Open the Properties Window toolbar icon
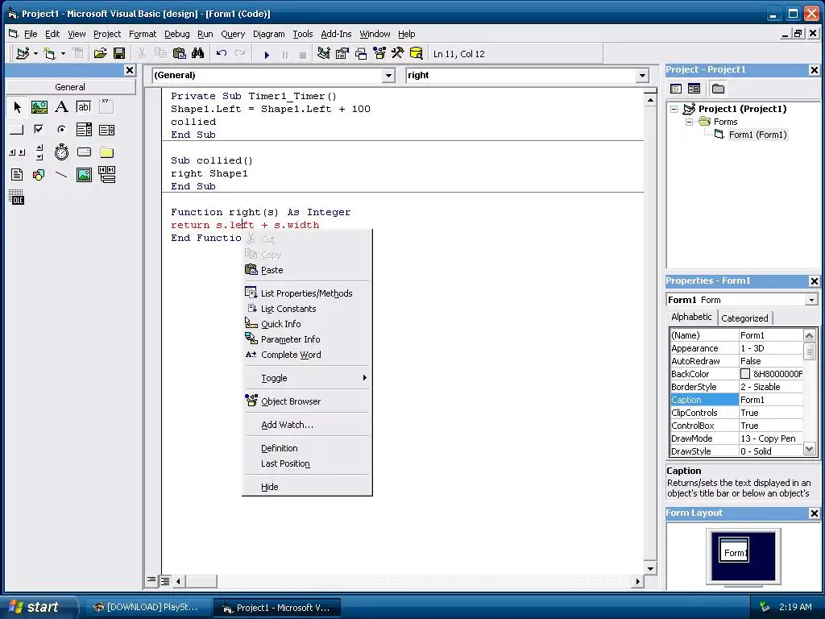This screenshot has width=825, height=619. click(342, 54)
